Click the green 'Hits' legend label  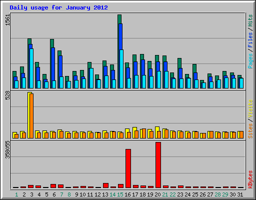(x=250, y=20)
